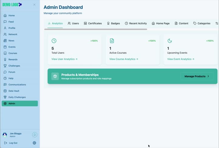Open the Badges tab
219x148 pixels.
point(113,23)
